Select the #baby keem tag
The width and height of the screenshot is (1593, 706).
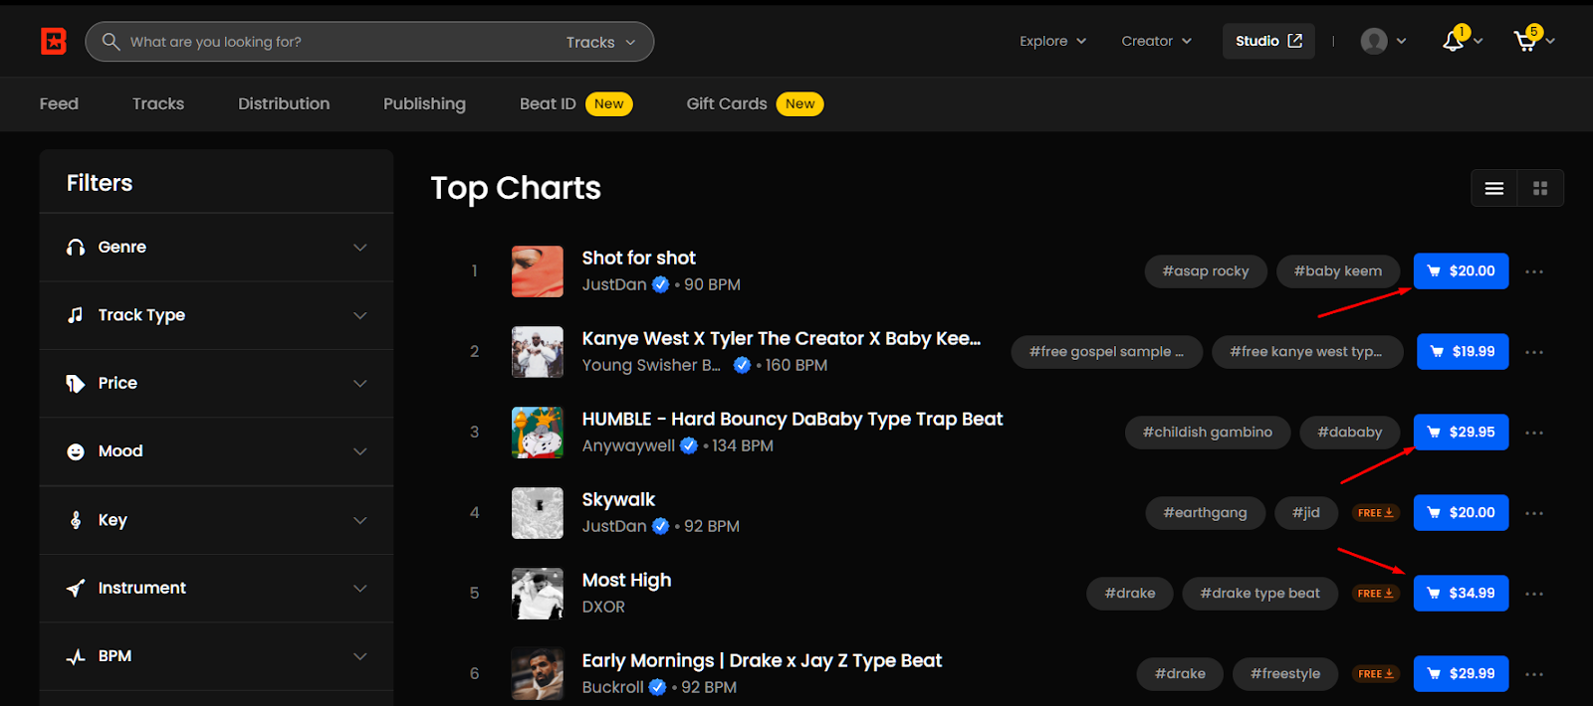click(x=1338, y=271)
